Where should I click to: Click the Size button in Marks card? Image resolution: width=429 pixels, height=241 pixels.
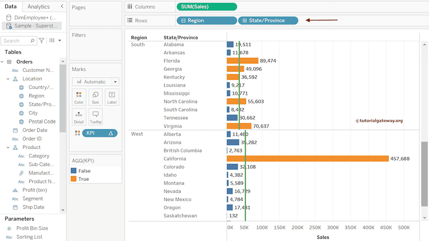(95, 97)
